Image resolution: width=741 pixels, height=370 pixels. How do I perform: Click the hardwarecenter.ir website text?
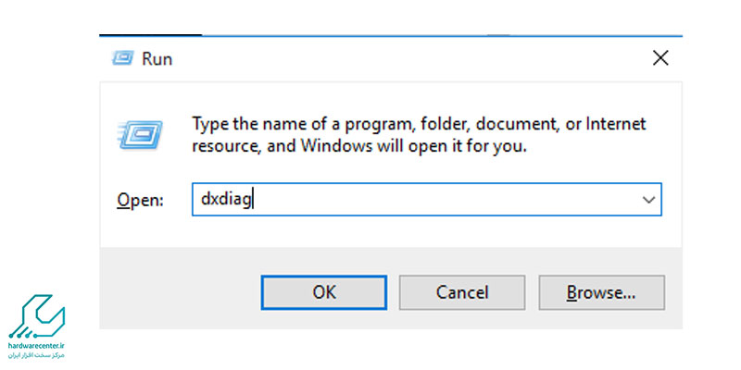pos(39,346)
